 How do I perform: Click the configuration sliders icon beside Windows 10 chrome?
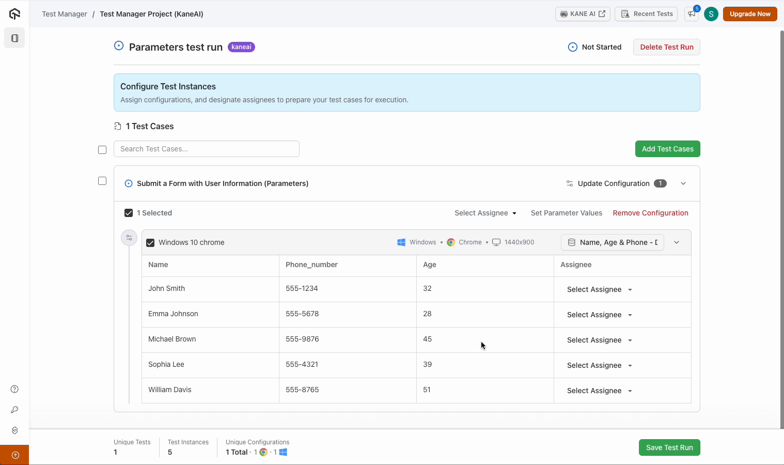[129, 238]
